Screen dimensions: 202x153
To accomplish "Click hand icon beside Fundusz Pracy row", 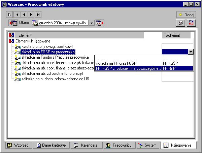I will pyautogui.click(x=18, y=58).
